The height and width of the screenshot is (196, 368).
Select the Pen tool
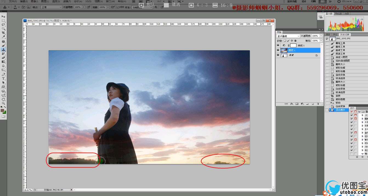[x=4, y=74]
